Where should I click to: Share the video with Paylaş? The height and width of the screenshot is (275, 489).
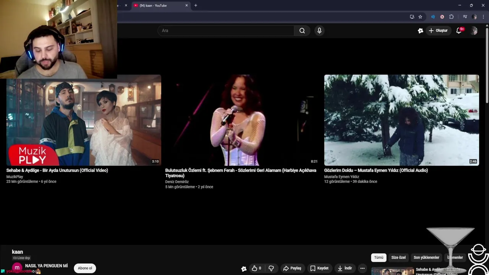tap(292, 268)
